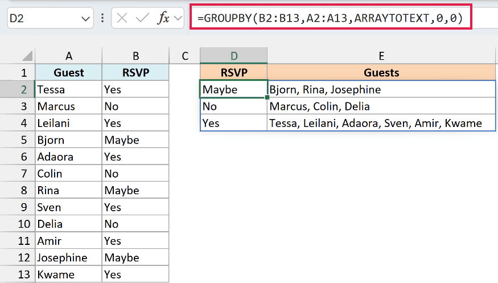Image resolution: width=498 pixels, height=283 pixels.
Task: Click the Enter checkmark formula button
Action: (x=142, y=18)
